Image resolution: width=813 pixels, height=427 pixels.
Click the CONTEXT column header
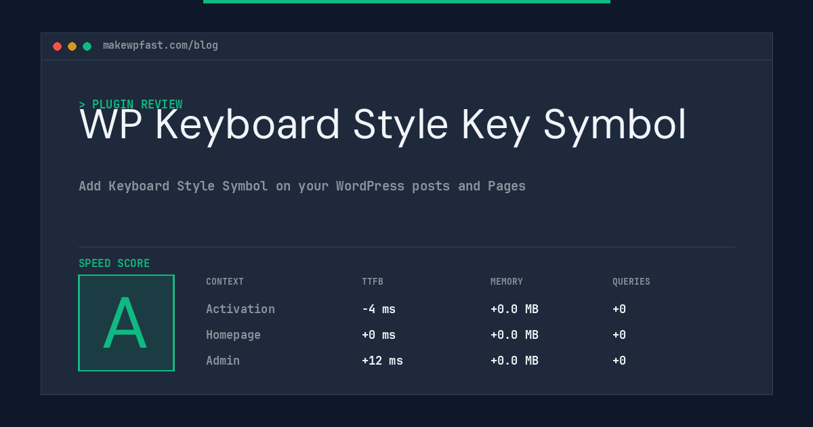pyautogui.click(x=225, y=282)
